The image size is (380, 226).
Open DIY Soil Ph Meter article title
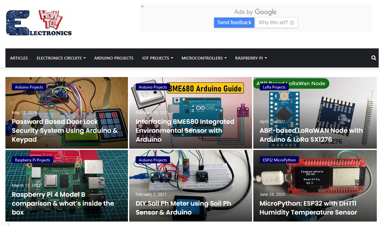point(183,208)
